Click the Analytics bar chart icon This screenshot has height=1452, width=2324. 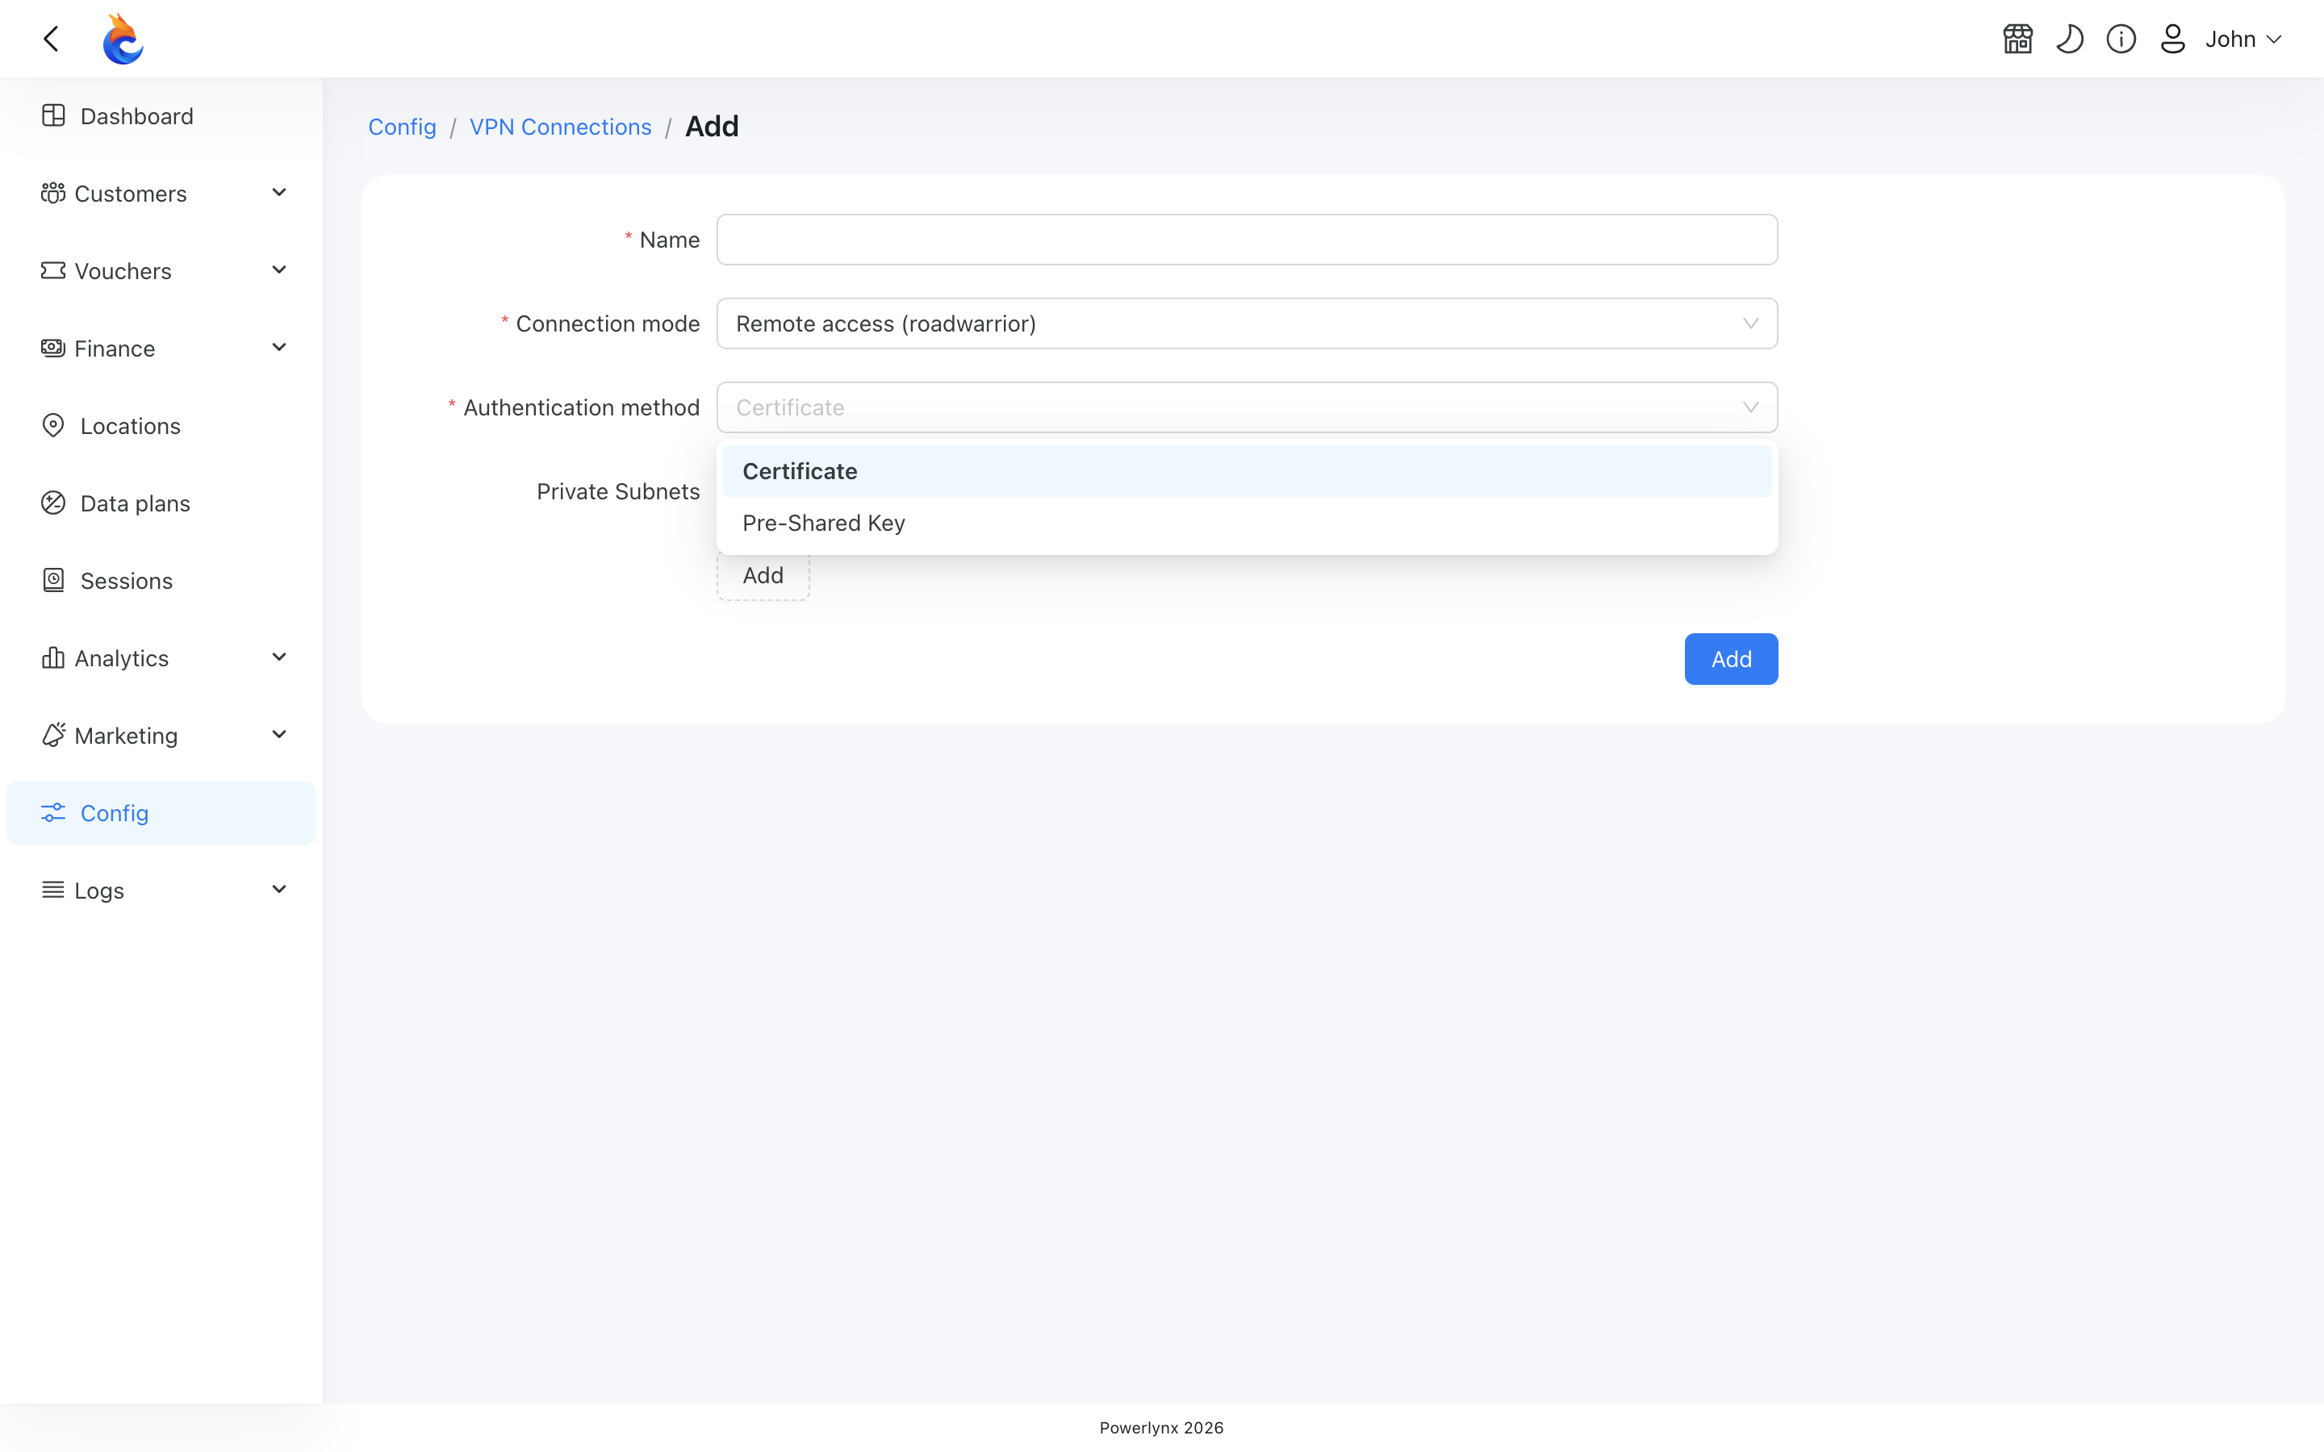52,657
